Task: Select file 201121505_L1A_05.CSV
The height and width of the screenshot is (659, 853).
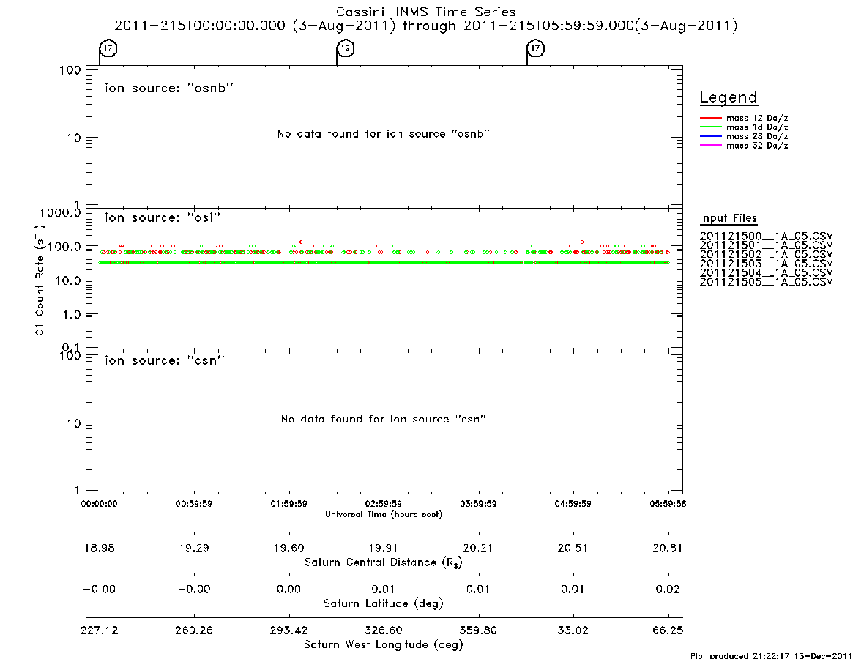Action: [x=766, y=282]
